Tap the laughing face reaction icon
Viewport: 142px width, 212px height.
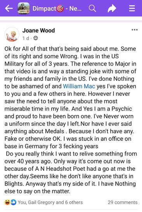(7, 202)
